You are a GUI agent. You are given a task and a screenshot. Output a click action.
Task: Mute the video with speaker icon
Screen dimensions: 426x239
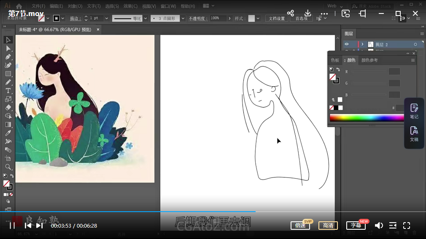click(x=379, y=226)
